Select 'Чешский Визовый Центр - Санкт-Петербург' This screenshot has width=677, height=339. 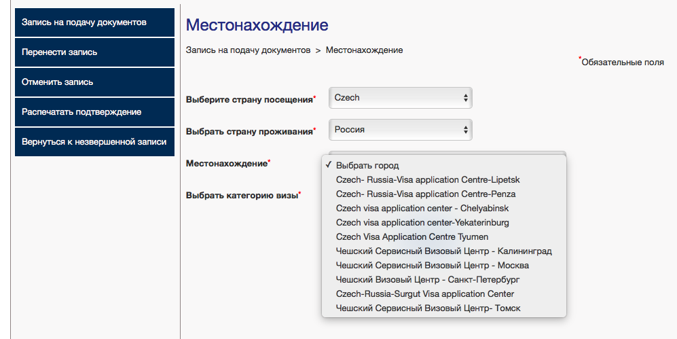(x=428, y=280)
